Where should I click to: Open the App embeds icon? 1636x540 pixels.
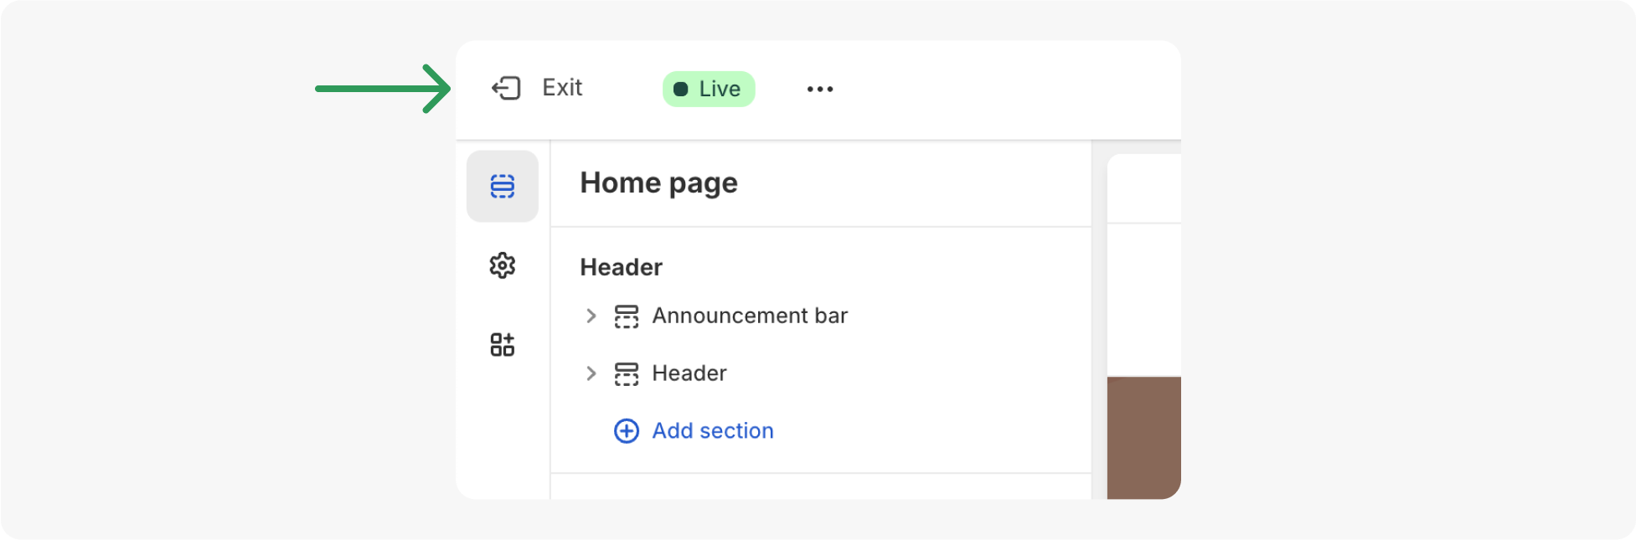click(x=503, y=344)
